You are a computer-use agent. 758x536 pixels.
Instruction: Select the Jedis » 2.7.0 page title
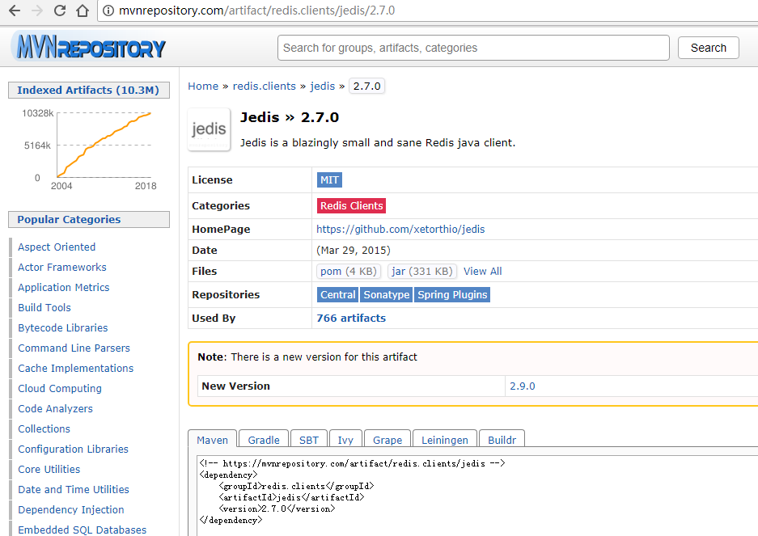290,117
